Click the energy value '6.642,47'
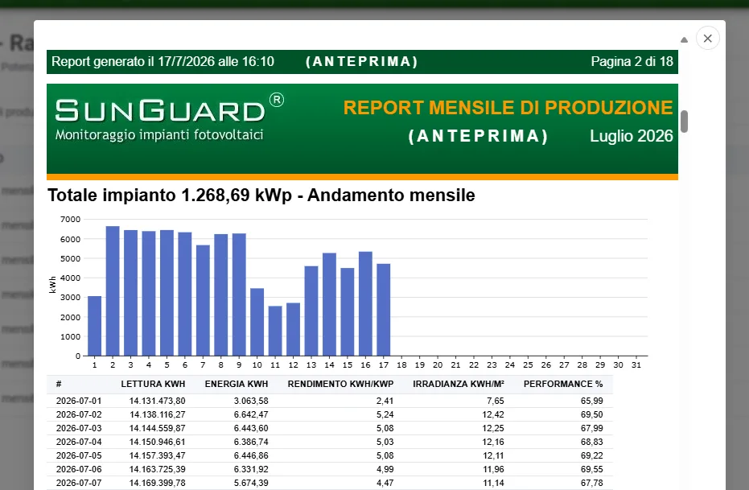The image size is (749, 490). coord(251,414)
